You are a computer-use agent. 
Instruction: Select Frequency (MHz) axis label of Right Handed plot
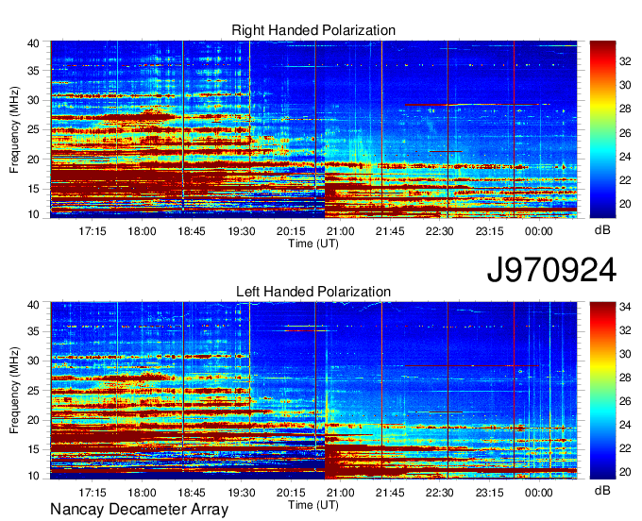14,129
